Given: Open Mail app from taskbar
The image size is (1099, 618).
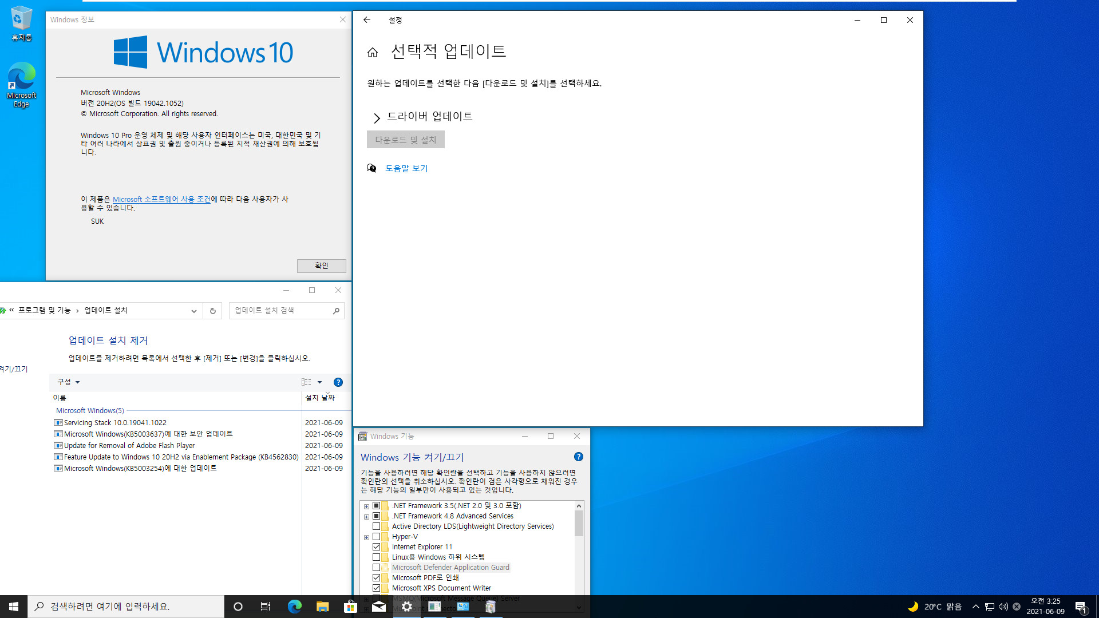Looking at the screenshot, I should [378, 607].
